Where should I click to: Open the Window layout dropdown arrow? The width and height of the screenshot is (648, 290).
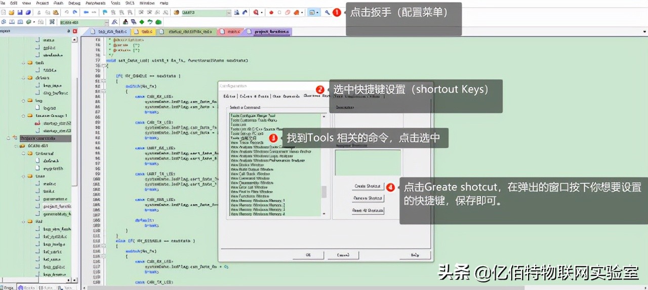(317, 12)
